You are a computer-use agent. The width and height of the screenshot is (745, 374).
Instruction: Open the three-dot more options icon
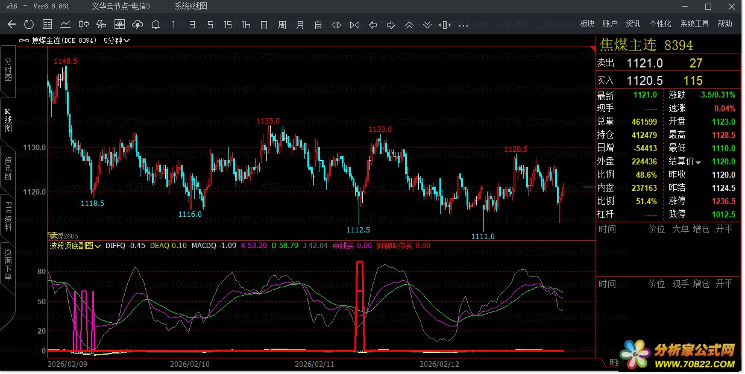tap(464, 25)
